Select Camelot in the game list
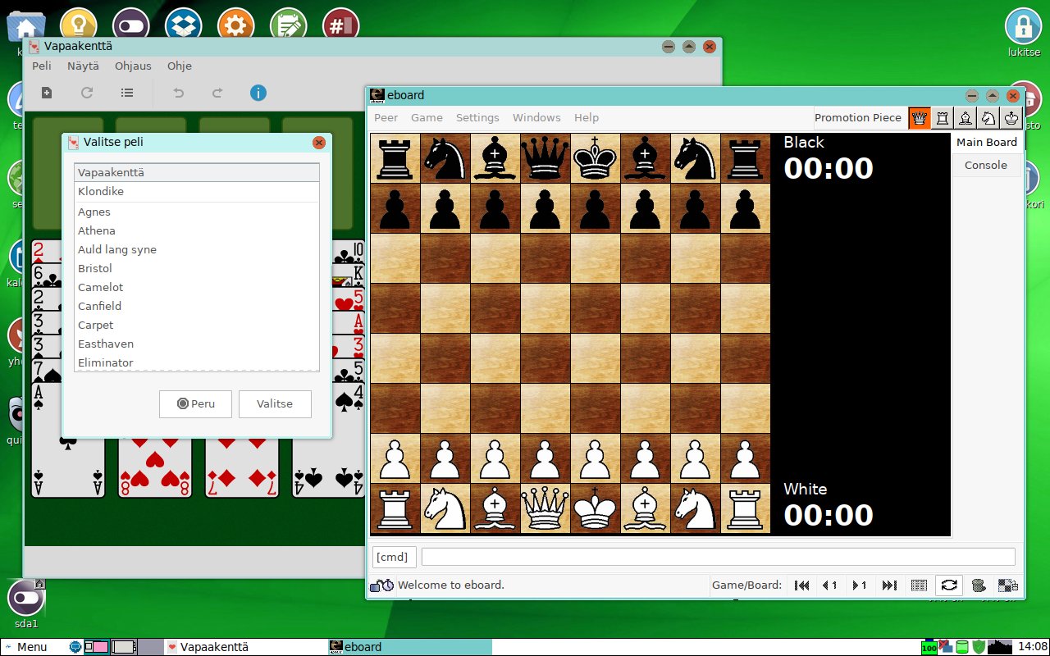Screen dimensions: 1050x656 pyautogui.click(x=197, y=287)
